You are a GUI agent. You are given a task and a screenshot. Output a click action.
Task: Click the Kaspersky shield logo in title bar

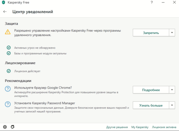tap(3, 3)
